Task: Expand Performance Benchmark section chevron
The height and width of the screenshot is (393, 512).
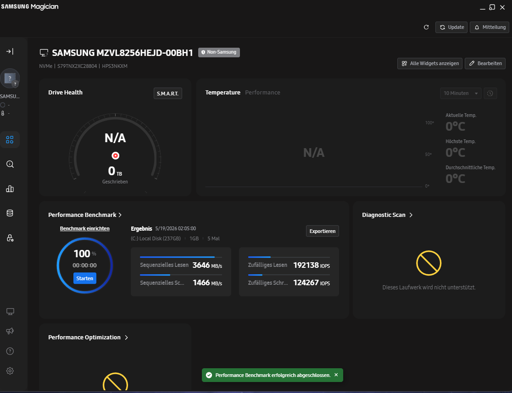Action: pyautogui.click(x=120, y=215)
